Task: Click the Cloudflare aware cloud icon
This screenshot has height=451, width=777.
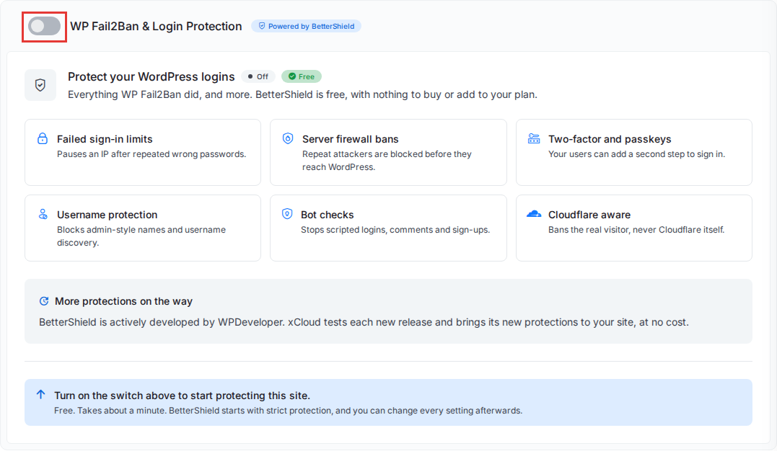Action: [534, 214]
